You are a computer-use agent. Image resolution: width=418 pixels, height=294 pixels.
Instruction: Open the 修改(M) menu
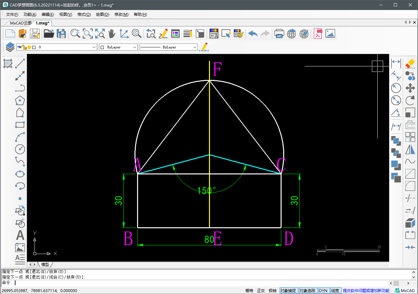[x=121, y=15]
